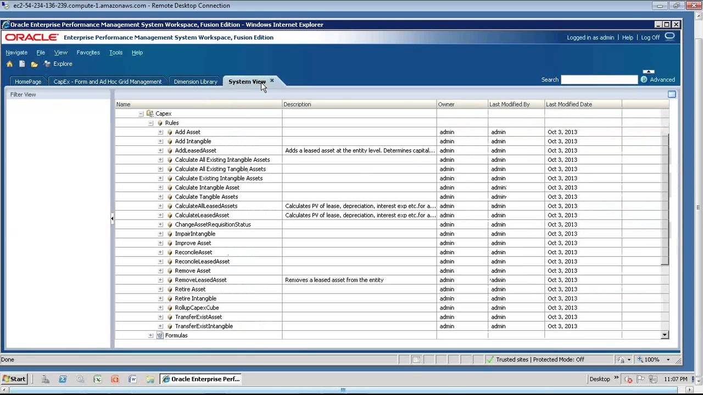Click the Rules folder icon
This screenshot has height=395, width=703.
pyautogui.click(x=160, y=123)
